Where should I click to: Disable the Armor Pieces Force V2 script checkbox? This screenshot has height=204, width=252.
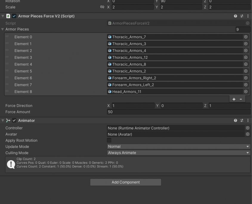coord(14,16)
